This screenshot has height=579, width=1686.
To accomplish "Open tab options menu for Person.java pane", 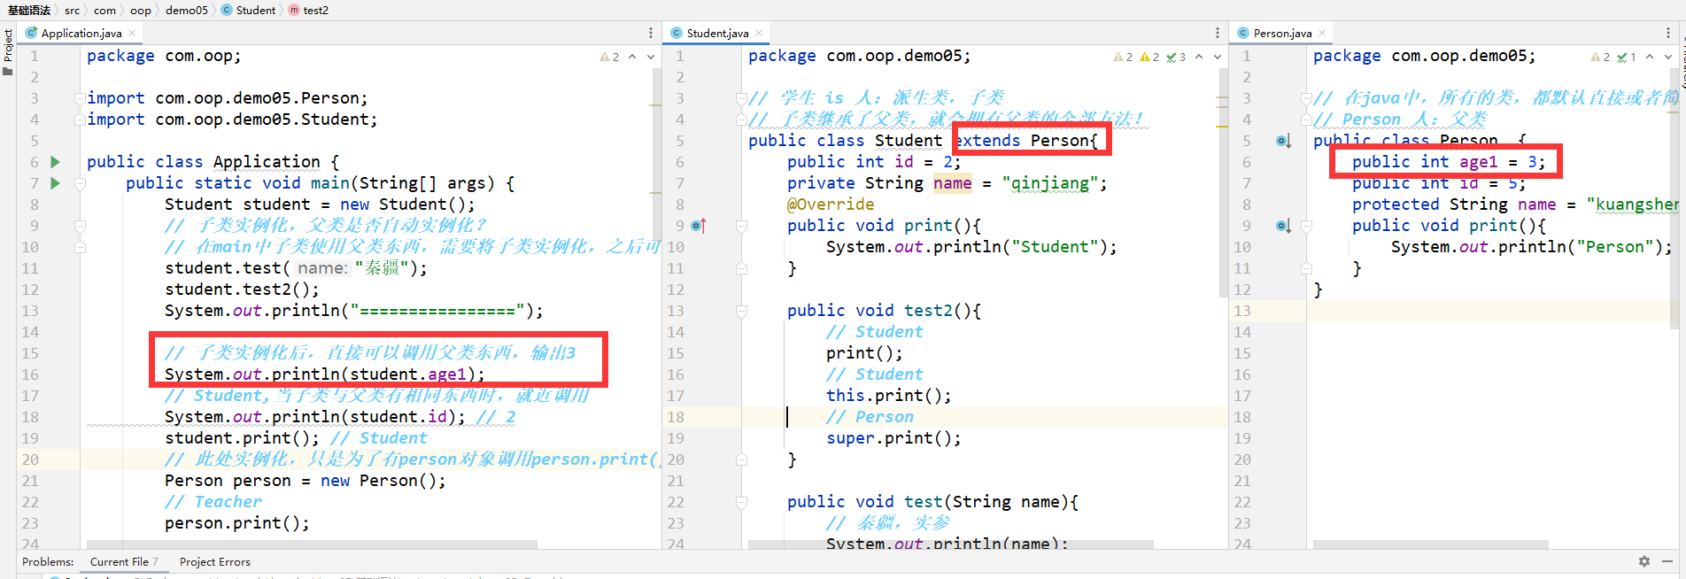I will 1669,33.
